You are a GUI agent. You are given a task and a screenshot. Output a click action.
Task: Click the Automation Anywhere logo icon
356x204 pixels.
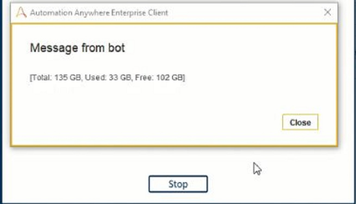pyautogui.click(x=21, y=13)
